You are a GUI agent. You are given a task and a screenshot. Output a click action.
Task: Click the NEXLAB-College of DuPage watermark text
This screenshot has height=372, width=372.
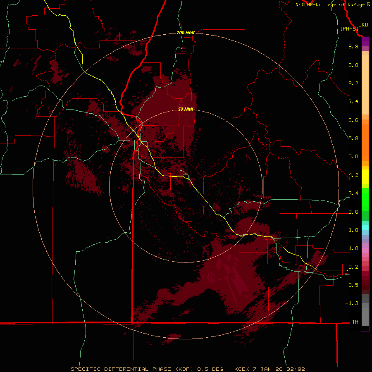pos(331,5)
